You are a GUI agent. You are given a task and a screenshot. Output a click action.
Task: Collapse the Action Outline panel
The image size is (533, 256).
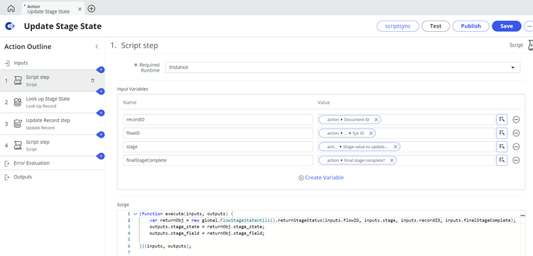[x=97, y=47]
